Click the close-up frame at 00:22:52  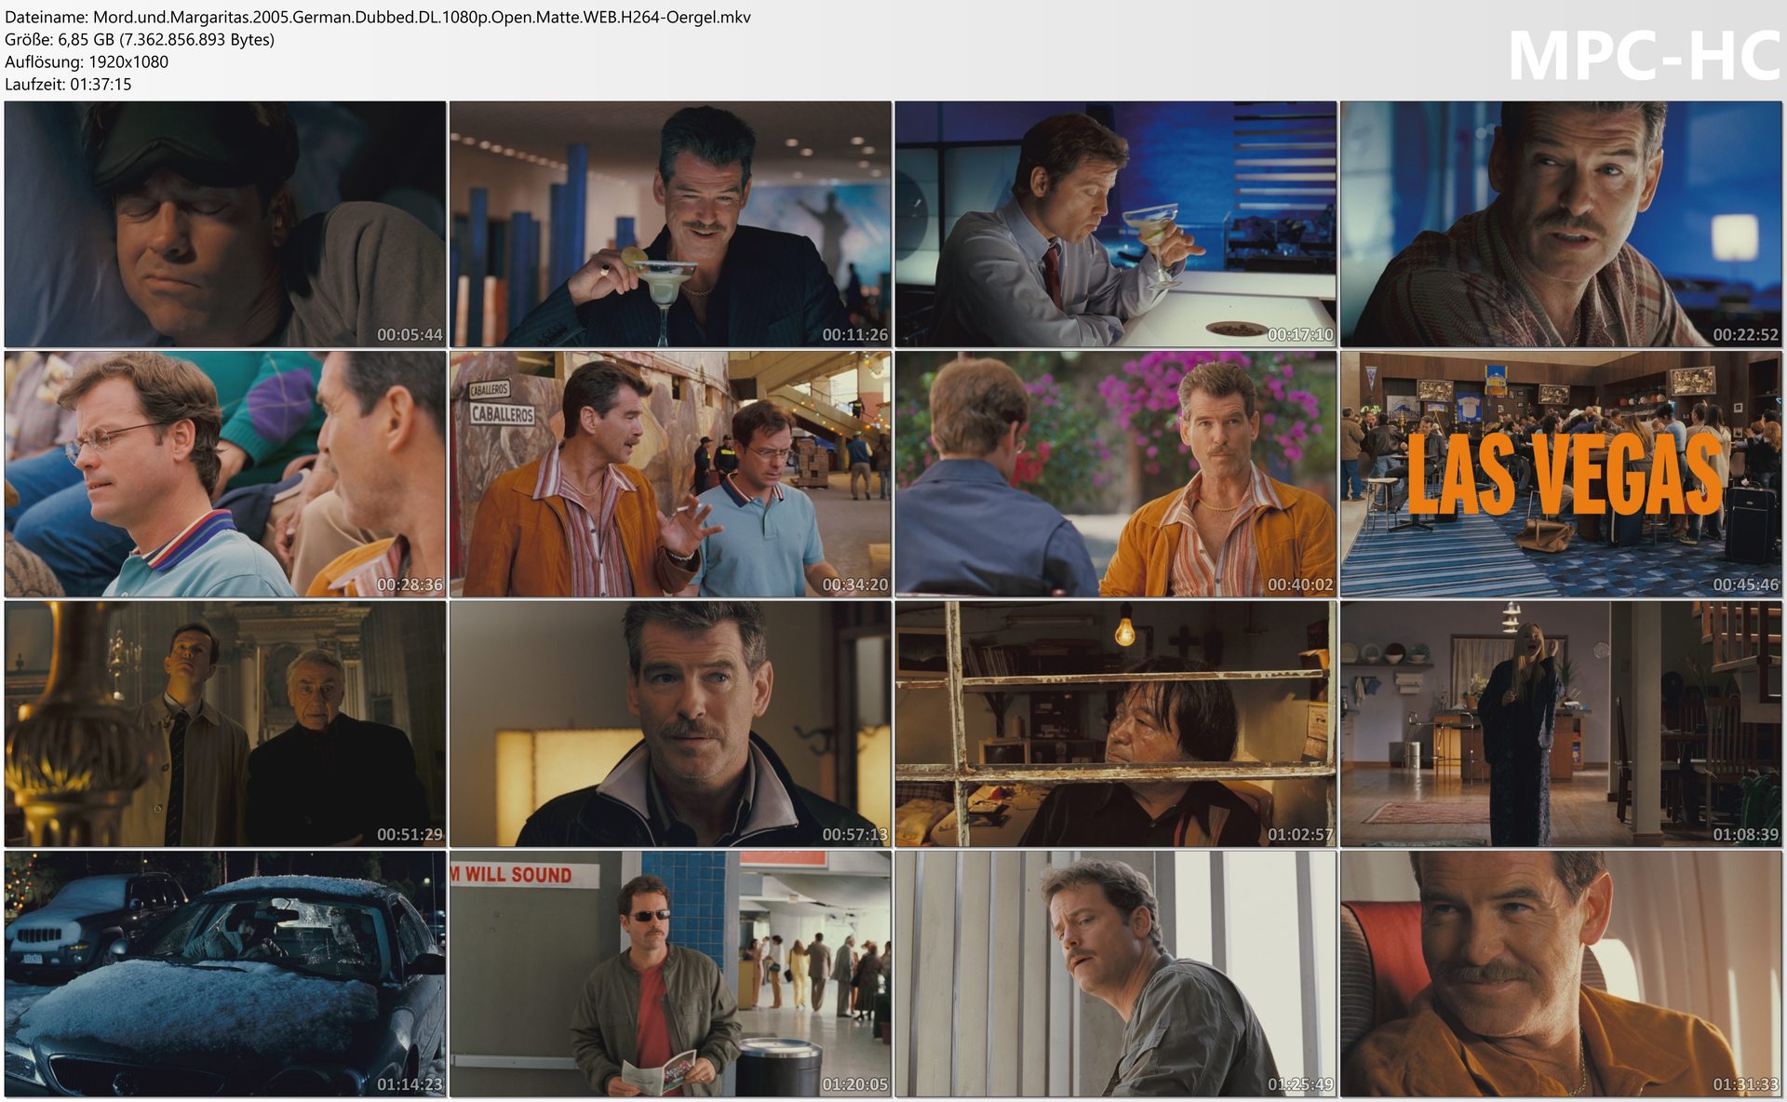pos(1561,224)
